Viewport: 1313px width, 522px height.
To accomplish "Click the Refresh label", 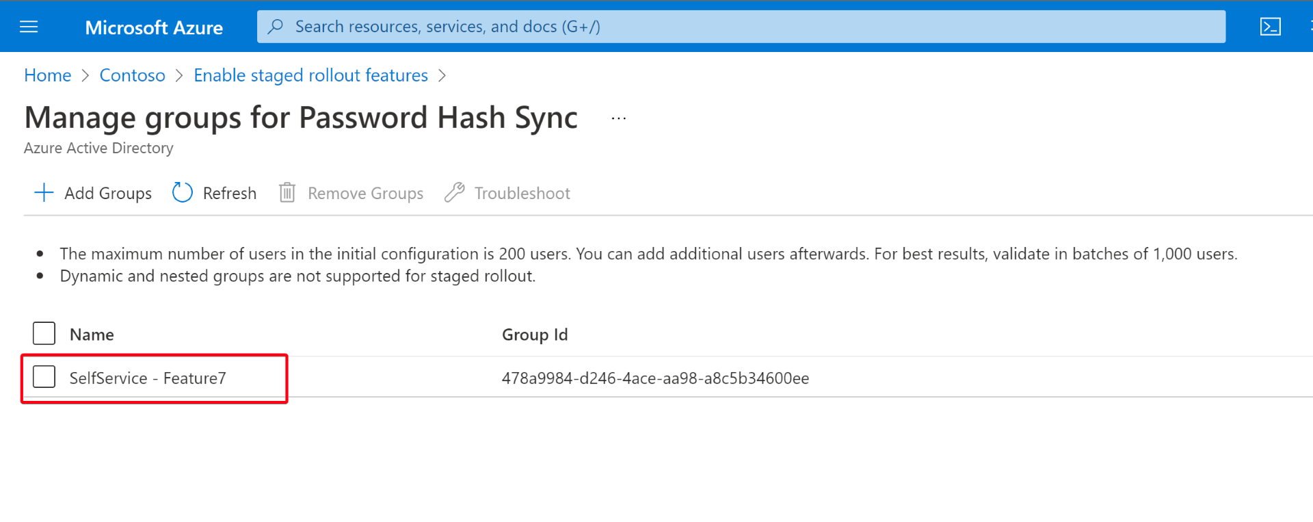I will pyautogui.click(x=230, y=194).
